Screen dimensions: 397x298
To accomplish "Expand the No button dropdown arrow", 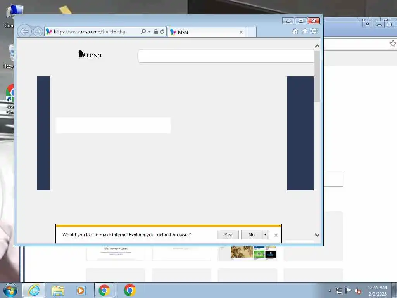I will click(265, 235).
